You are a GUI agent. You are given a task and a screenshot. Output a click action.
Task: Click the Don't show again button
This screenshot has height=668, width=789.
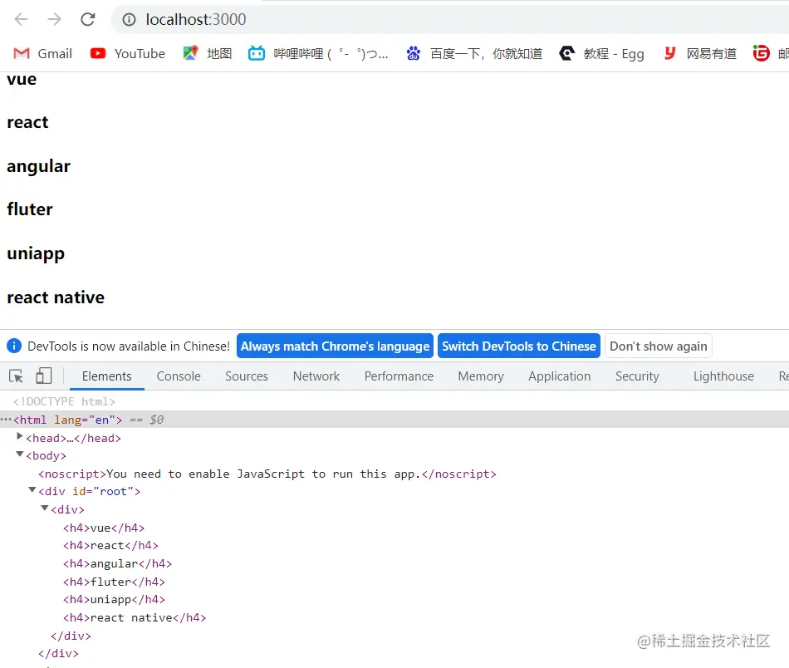point(658,346)
